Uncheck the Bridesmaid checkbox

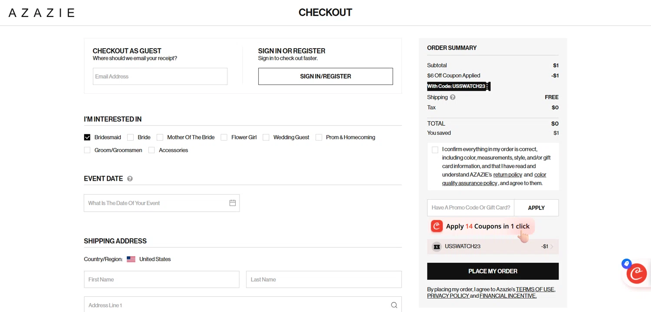pos(87,137)
